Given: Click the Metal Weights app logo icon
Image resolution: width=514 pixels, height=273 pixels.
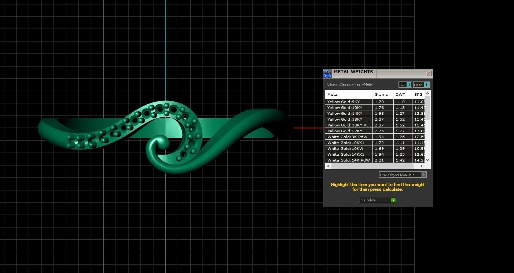Looking at the screenshot, I should point(327,74).
